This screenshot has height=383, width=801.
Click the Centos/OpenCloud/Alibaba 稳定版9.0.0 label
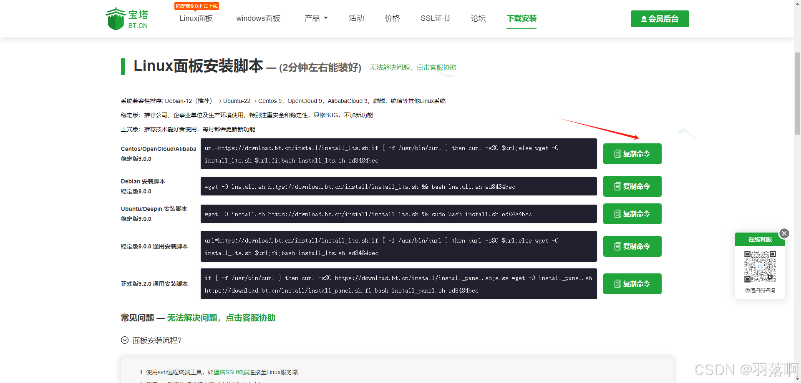pos(159,154)
